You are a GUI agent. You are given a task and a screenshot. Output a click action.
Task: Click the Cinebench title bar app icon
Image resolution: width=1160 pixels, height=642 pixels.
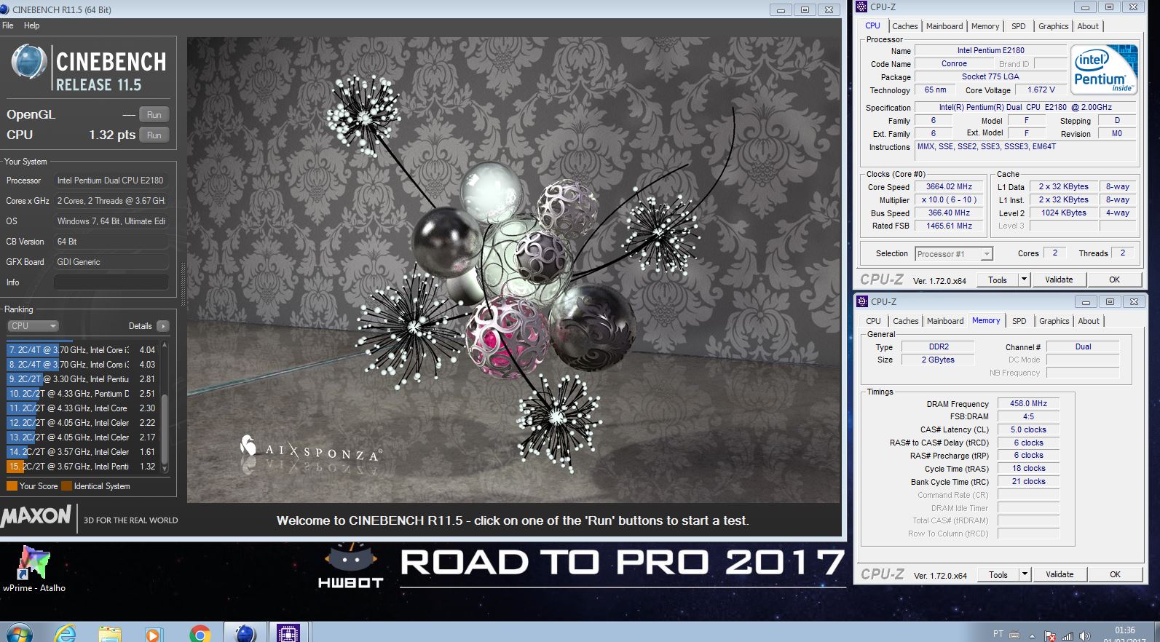point(4,9)
